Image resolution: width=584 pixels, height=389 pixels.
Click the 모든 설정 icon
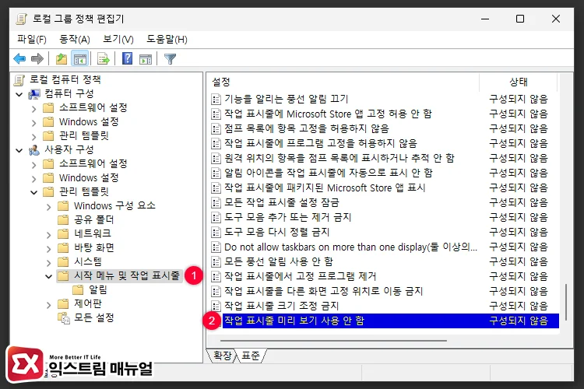pos(63,318)
